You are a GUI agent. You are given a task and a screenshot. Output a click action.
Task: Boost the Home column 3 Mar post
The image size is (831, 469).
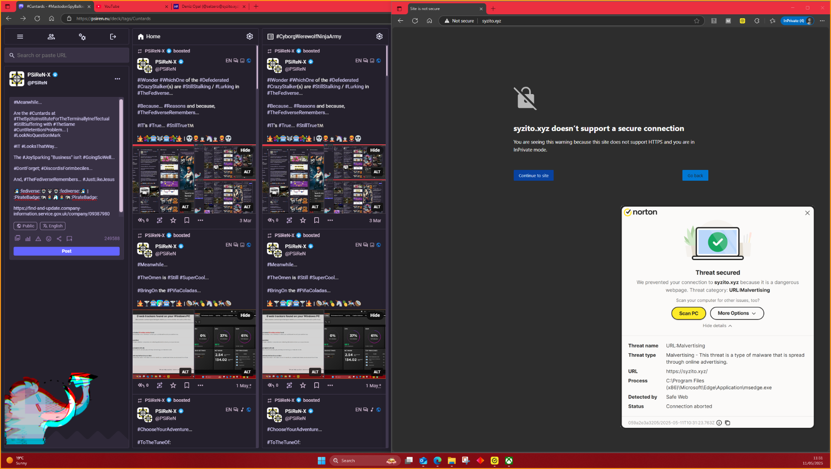click(160, 220)
